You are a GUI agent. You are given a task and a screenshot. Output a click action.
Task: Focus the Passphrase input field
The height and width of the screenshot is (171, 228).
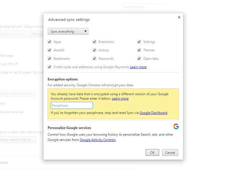[72, 106]
